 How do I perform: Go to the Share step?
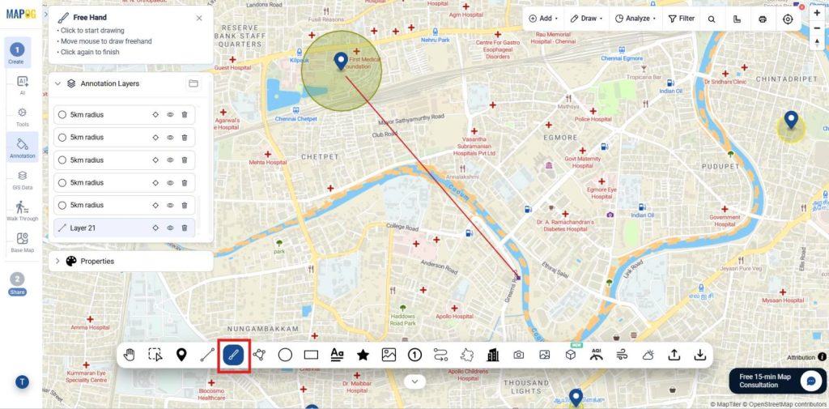click(17, 283)
